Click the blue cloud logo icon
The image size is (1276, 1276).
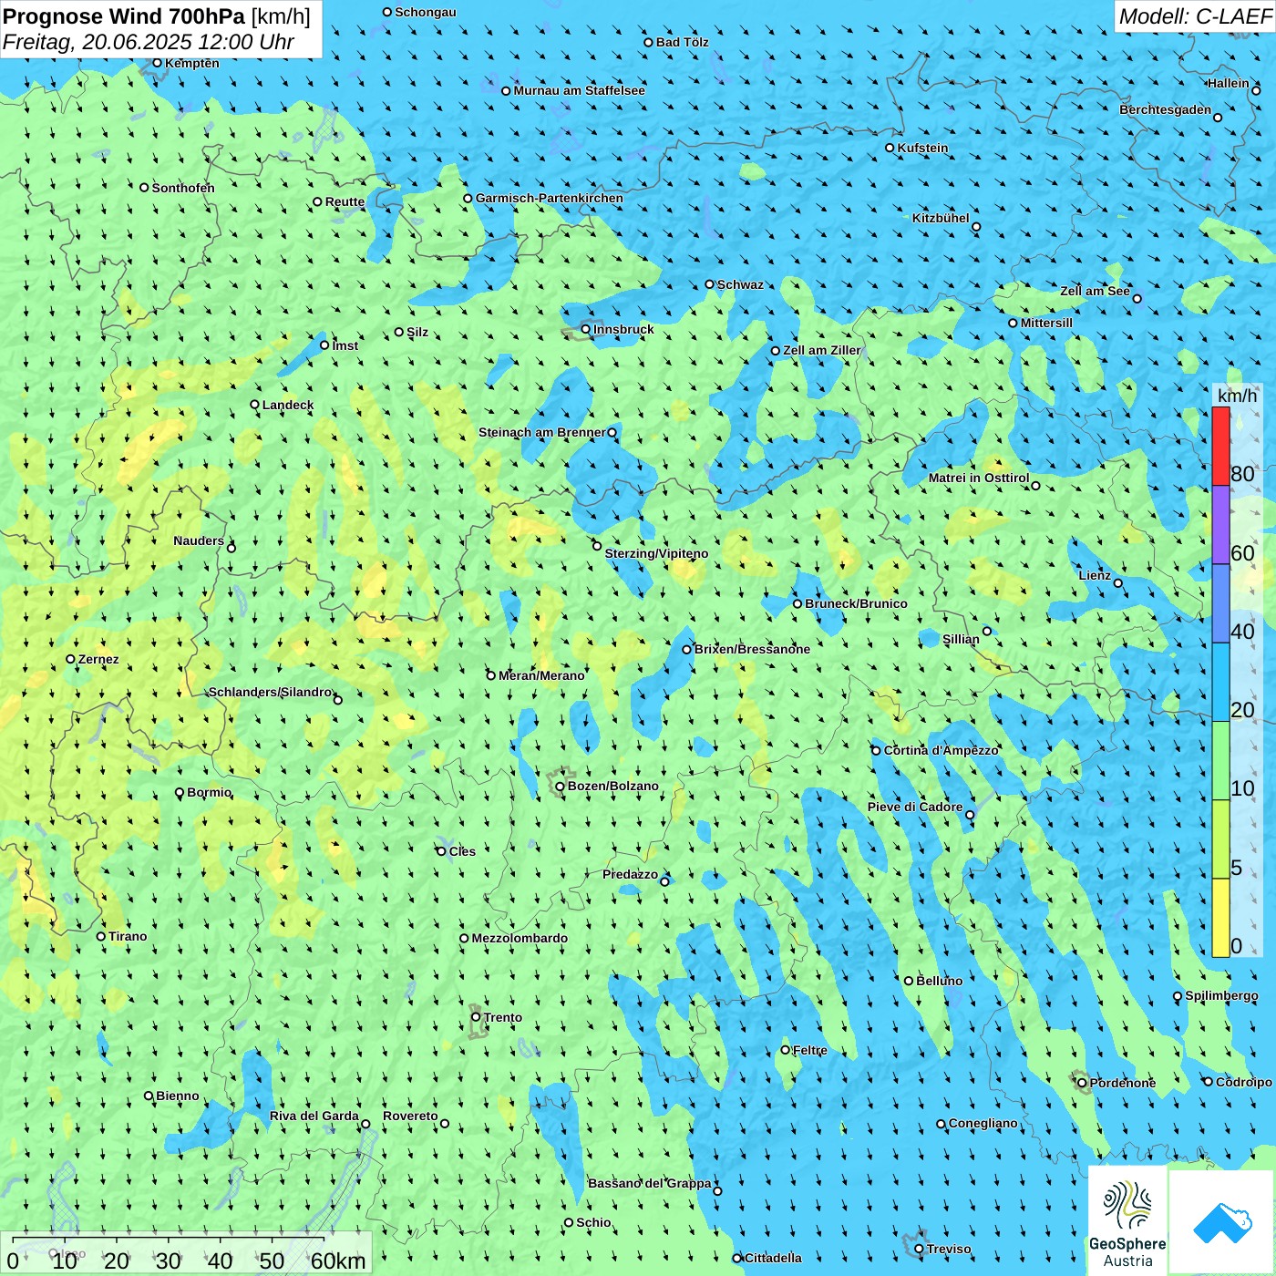point(1221,1223)
